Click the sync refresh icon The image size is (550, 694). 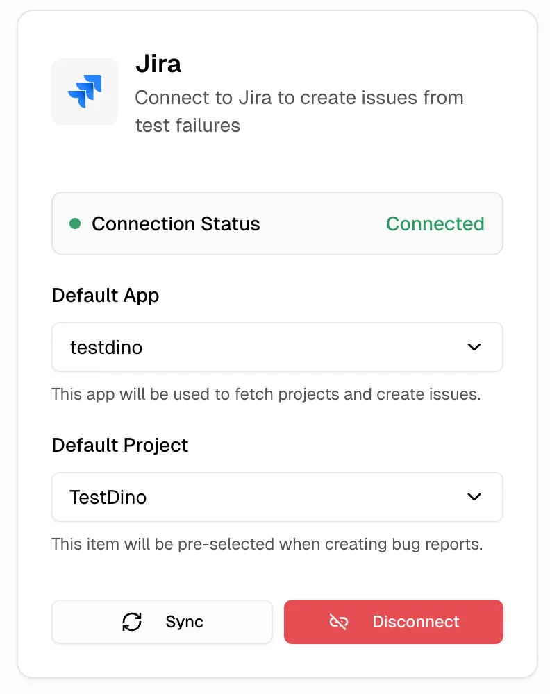(131, 621)
